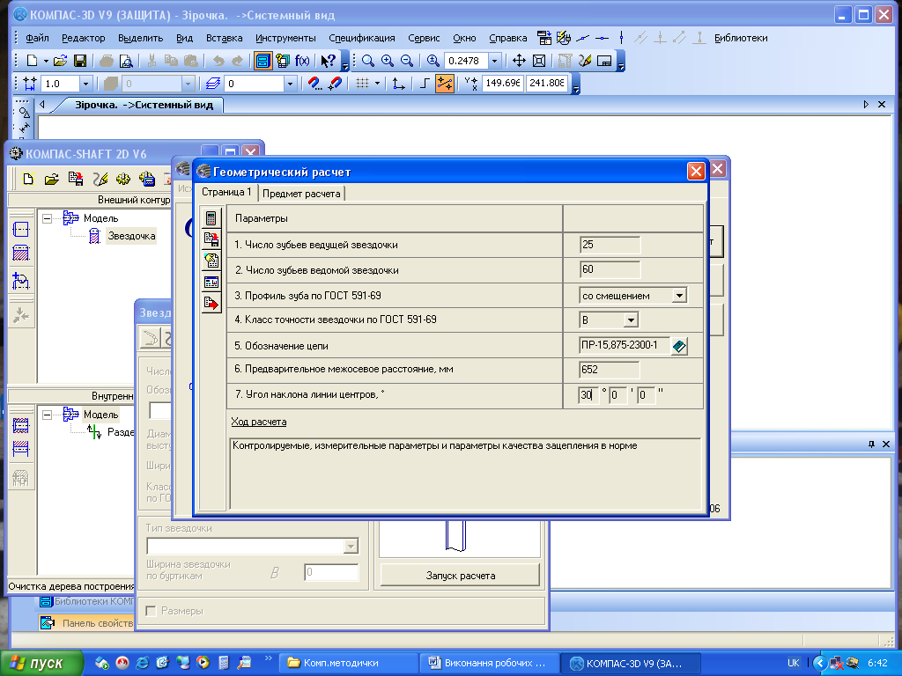Edit center distance field 652
The height and width of the screenshot is (676, 902).
pyautogui.click(x=610, y=370)
